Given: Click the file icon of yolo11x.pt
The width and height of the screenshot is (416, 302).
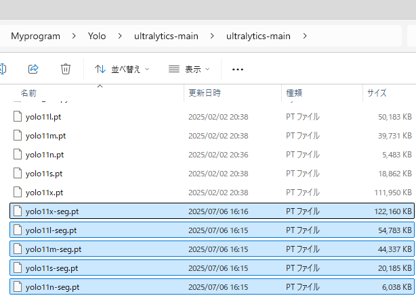Looking at the screenshot, I should click(x=18, y=193).
